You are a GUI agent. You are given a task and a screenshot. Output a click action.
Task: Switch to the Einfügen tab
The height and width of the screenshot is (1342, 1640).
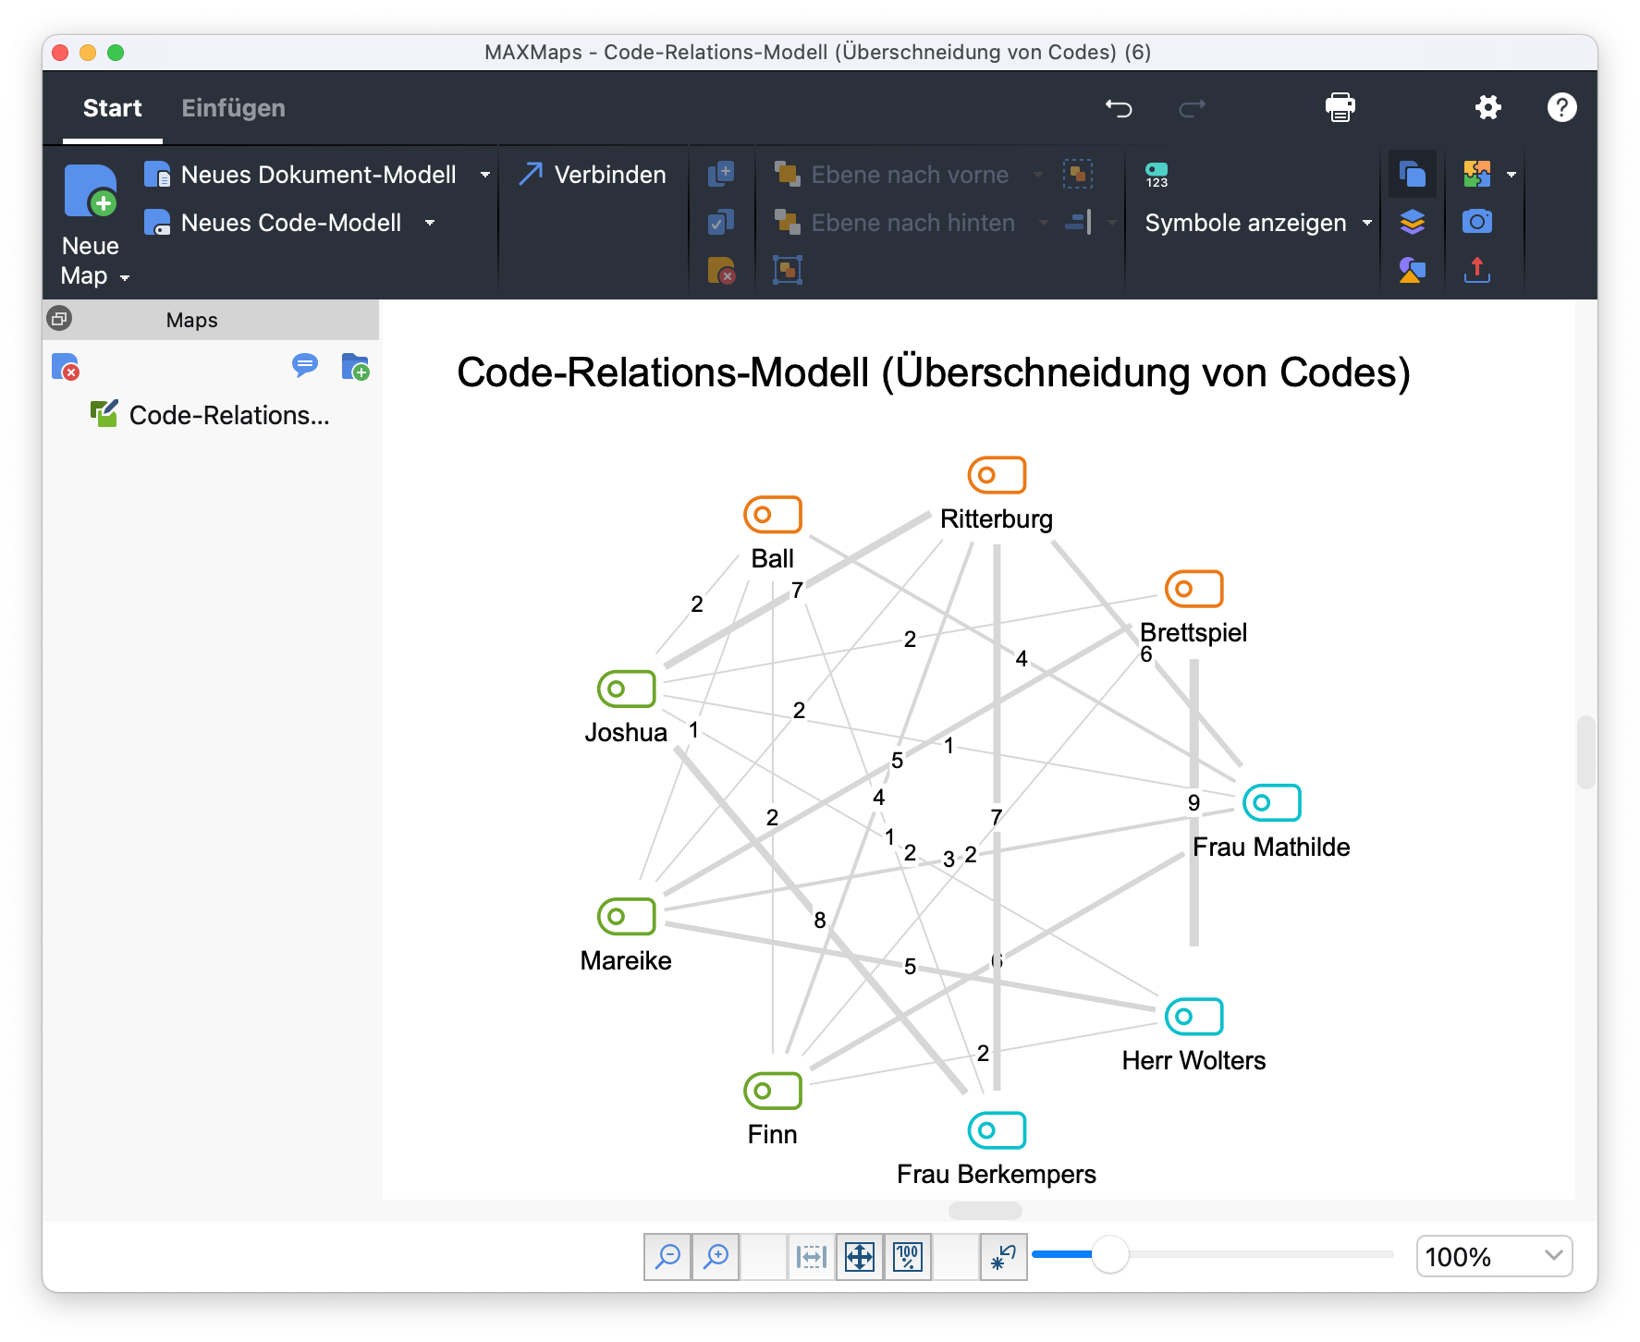(233, 108)
